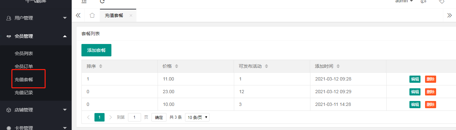456x130 pixels.
Task: Click the double left arrow tab scroller
Action: pos(78,15)
